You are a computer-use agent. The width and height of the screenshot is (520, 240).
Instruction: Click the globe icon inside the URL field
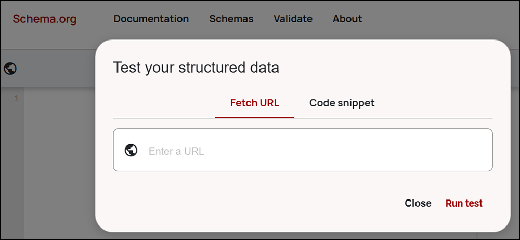click(131, 150)
